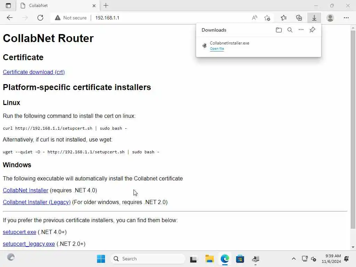Viewport: 356px width, 267px height.
Task: Click the CollabnetInstaller.exe file icon
Action: [204, 46]
